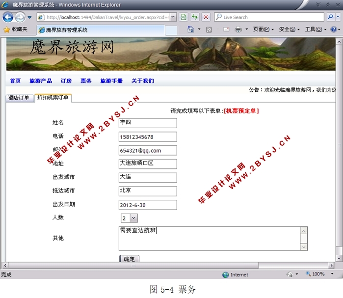Viewport: 343px width, 298px height.
Task: Click the horizontal scrollbar thumb
Action: [x=133, y=266]
